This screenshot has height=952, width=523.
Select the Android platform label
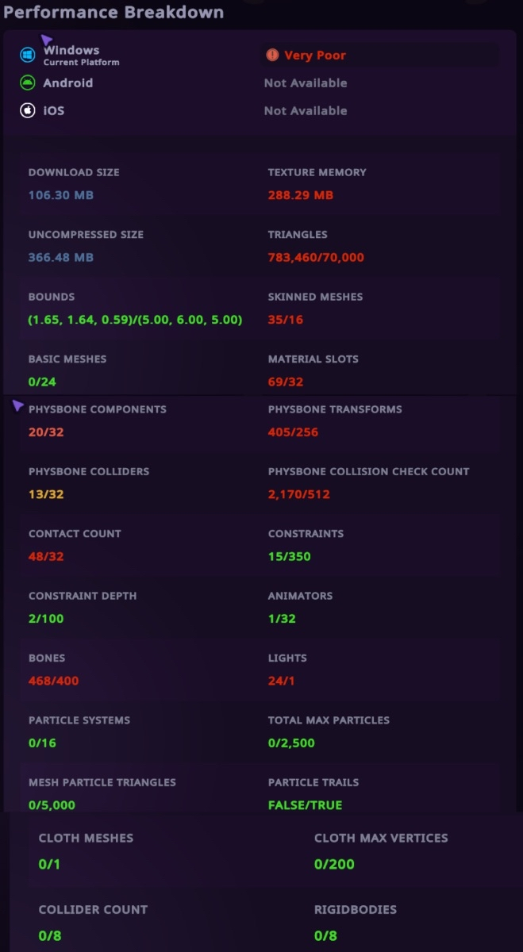67,83
